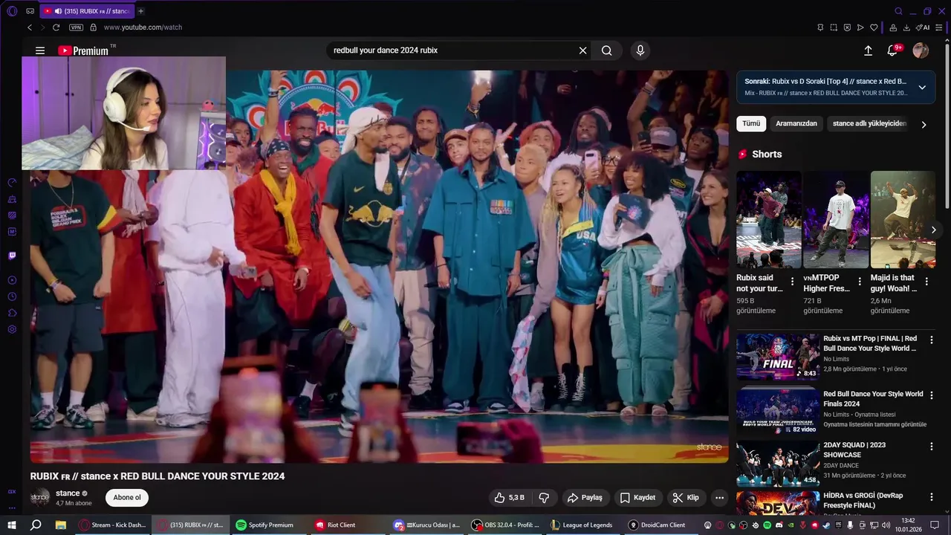Open the Easy Setup sliders icon
The image size is (951, 535).
pos(939,27)
